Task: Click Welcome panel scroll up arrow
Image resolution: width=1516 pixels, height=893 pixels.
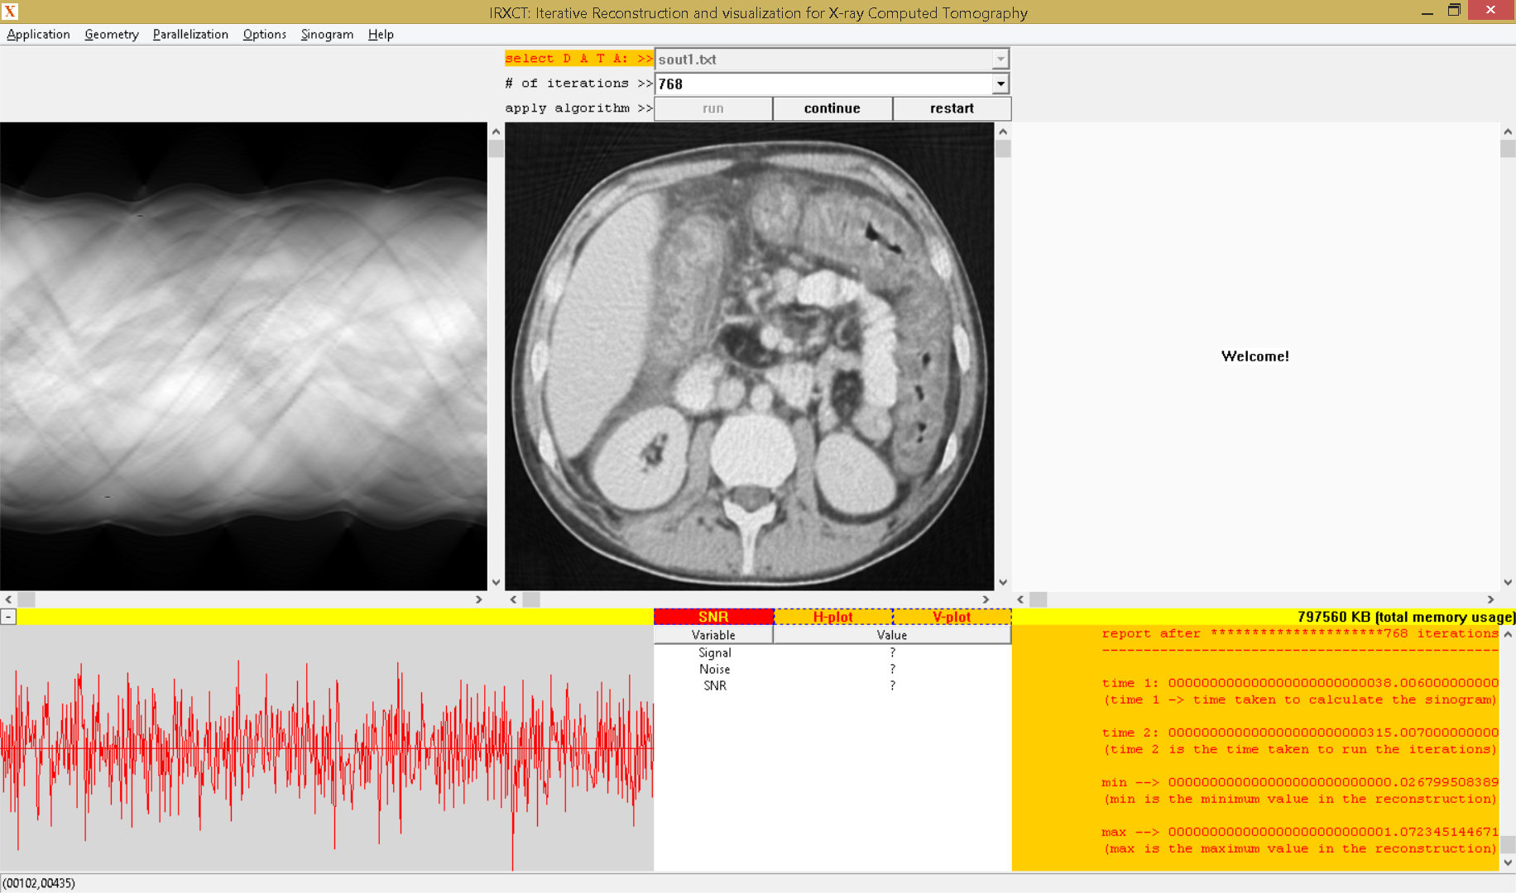Action: point(1508,131)
